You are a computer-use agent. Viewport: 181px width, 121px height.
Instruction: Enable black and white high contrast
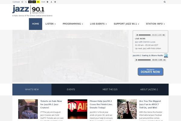tap(30, 2)
